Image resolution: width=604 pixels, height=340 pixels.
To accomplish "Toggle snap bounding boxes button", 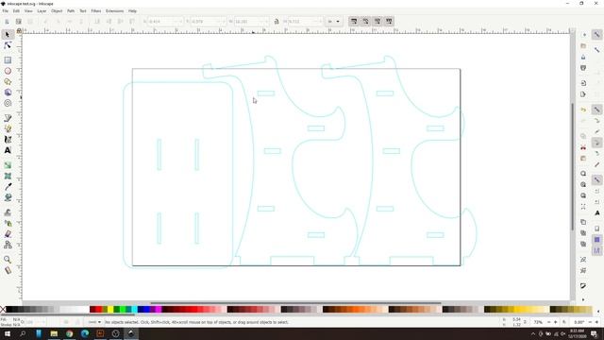I will pos(596,50).
